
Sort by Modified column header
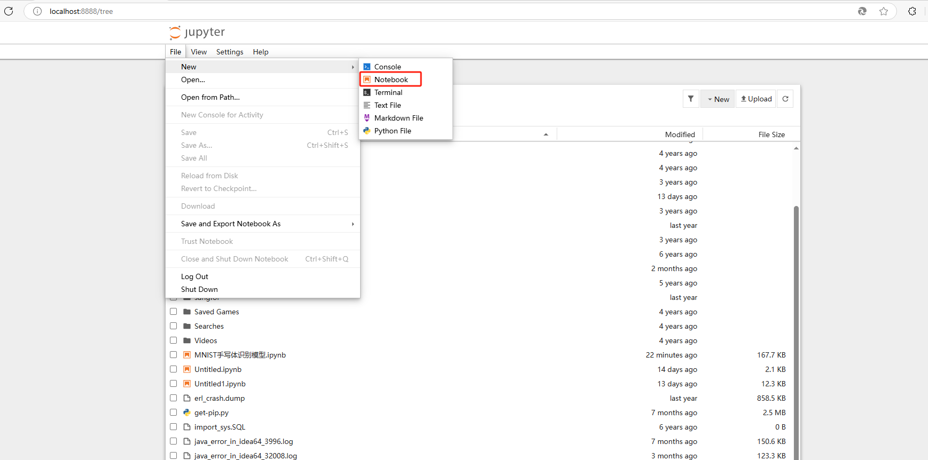click(x=680, y=134)
